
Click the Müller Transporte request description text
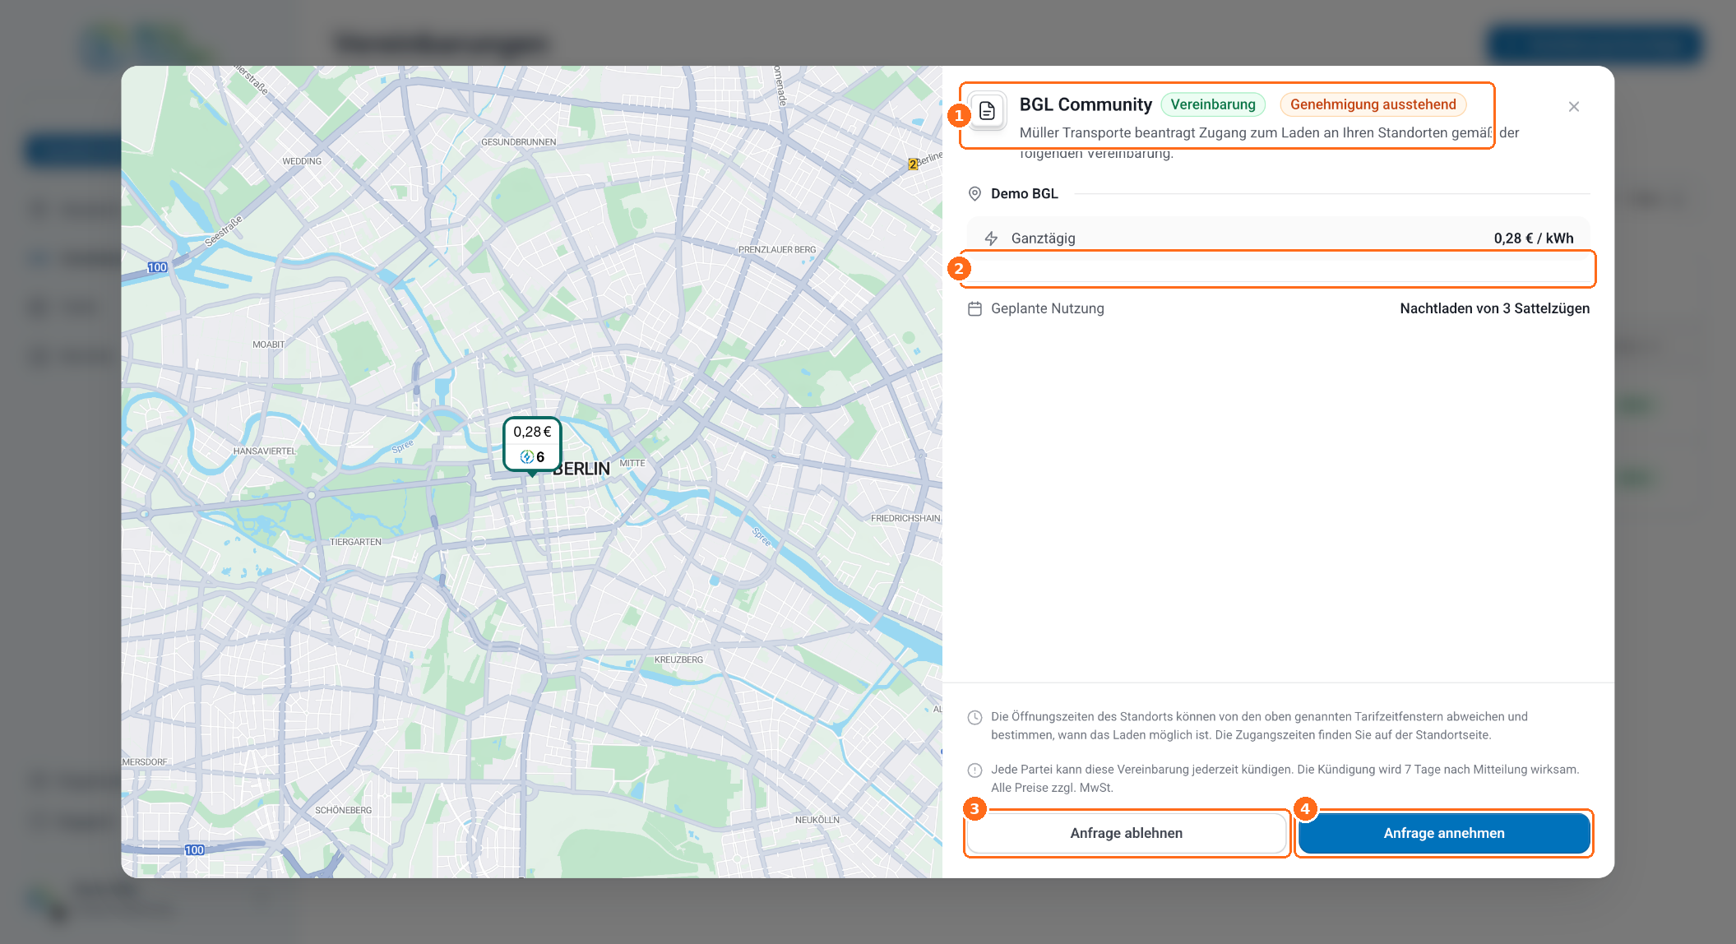tap(1269, 142)
